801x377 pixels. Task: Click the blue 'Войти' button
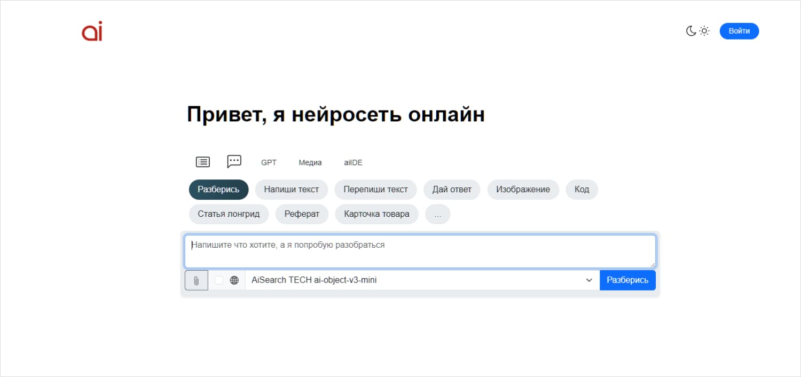pos(739,31)
